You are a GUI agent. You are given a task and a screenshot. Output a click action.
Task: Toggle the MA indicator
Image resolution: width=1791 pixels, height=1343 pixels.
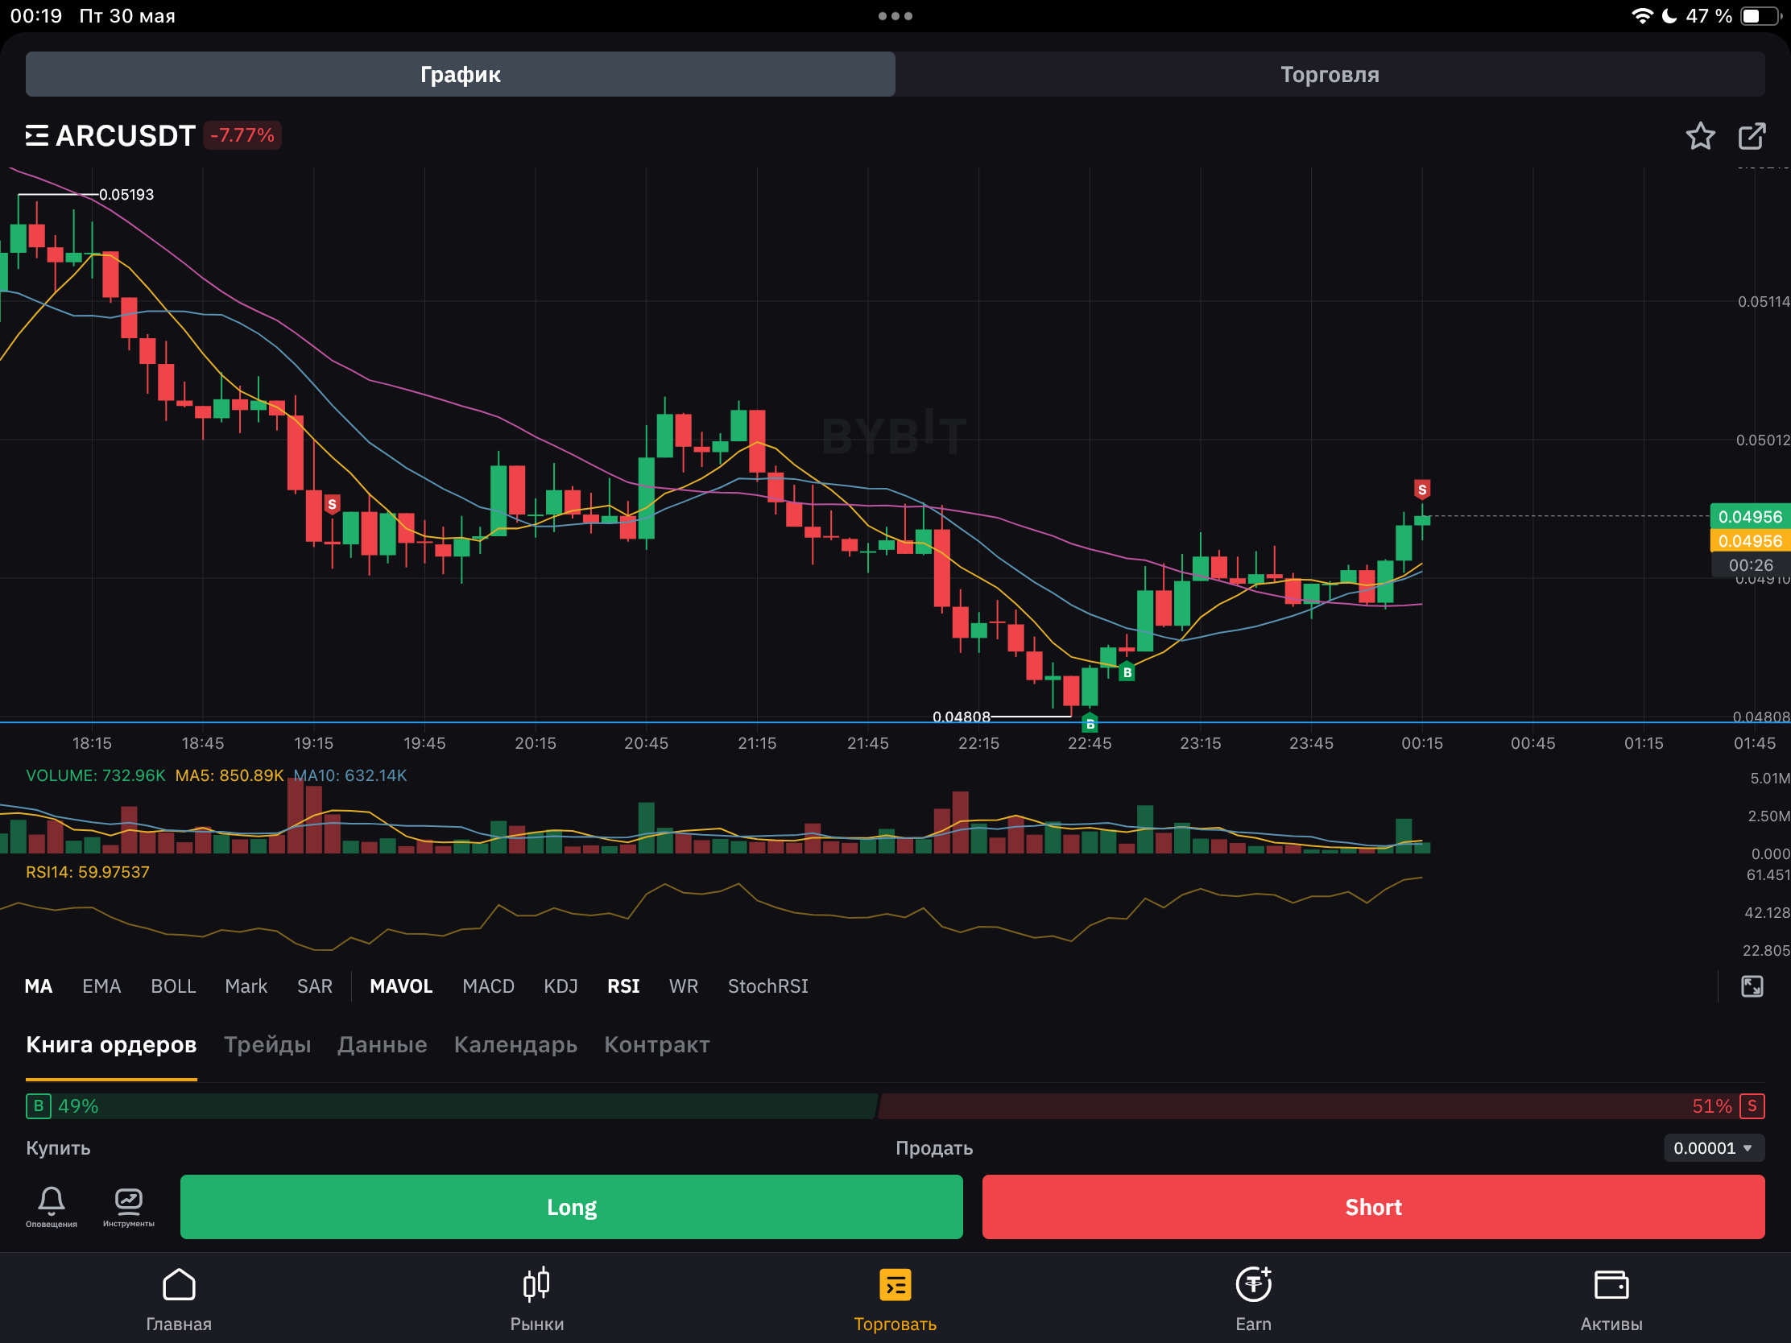[x=38, y=986]
